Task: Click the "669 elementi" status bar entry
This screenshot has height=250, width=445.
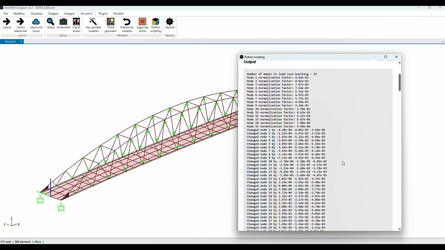Action: [23, 242]
